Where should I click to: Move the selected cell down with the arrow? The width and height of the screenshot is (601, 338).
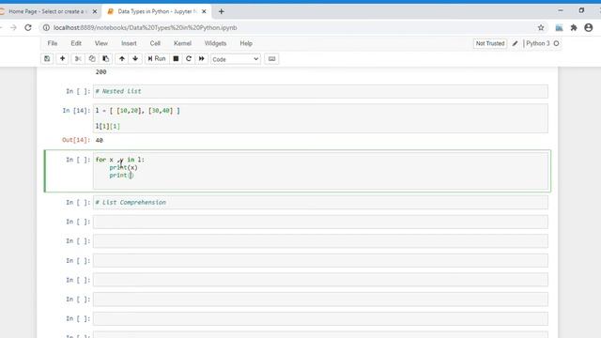(x=135, y=59)
